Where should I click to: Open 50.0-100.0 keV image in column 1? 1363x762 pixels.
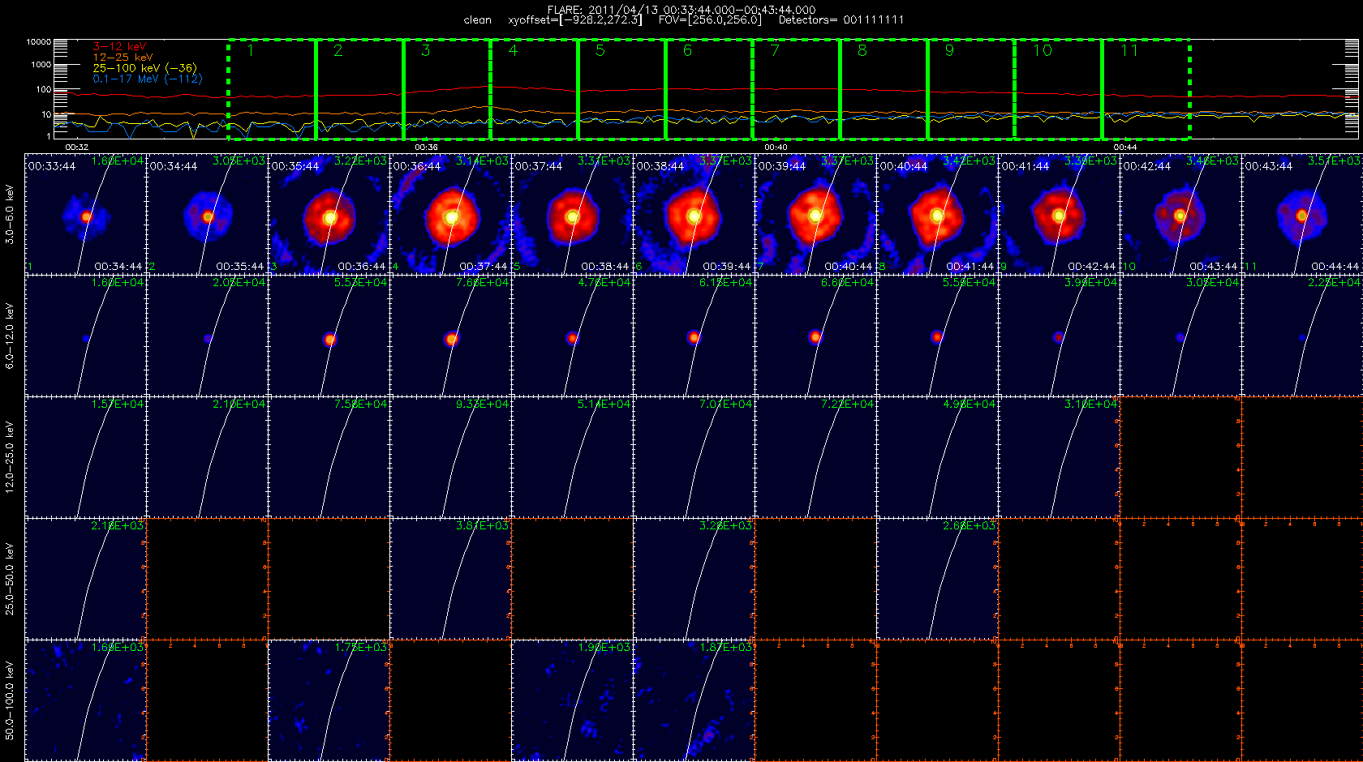pos(86,701)
